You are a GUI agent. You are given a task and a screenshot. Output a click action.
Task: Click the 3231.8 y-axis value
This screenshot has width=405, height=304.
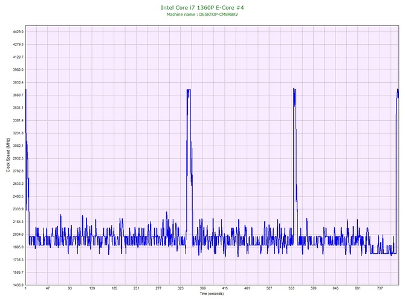(18, 133)
